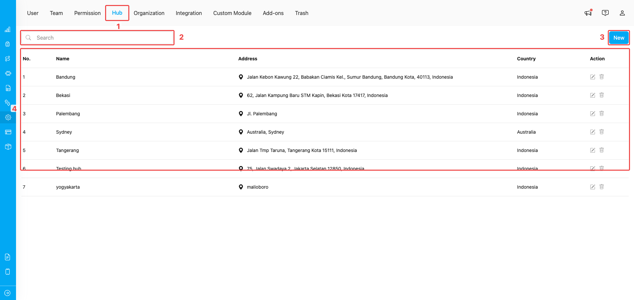Open the package box sidebar icon

(8, 147)
